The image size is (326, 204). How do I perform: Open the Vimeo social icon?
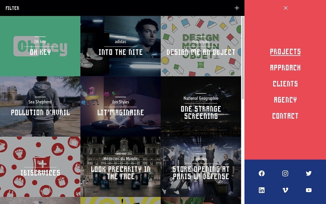285,190
